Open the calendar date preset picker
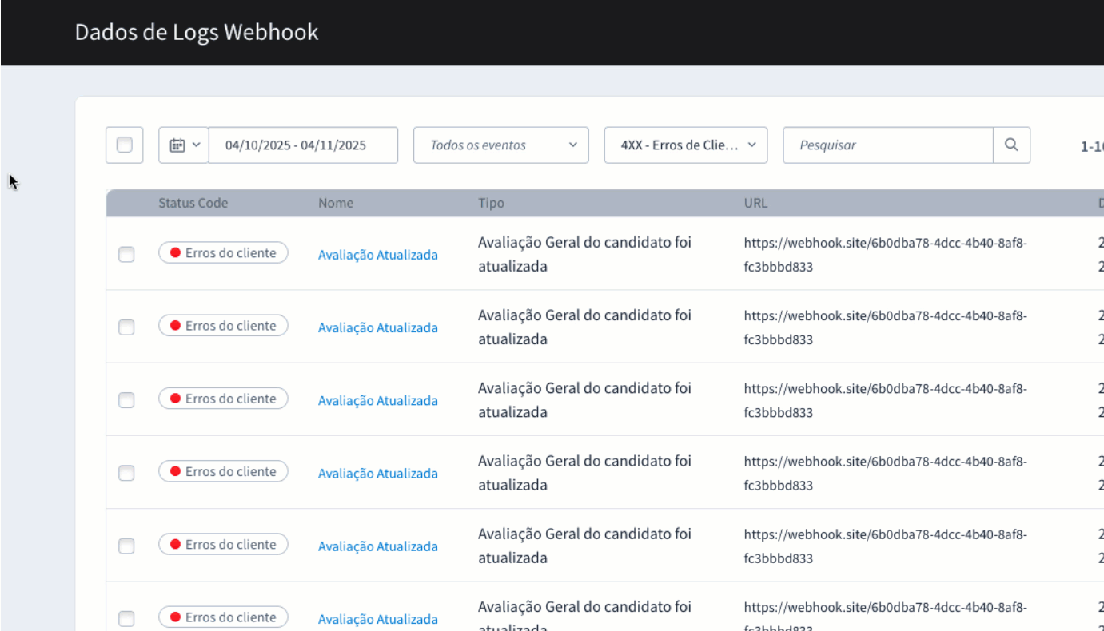The width and height of the screenshot is (1104, 631). pyautogui.click(x=184, y=145)
